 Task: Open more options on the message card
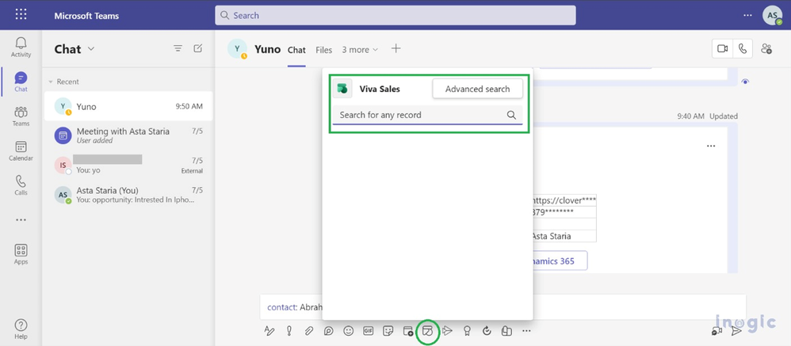pos(711,146)
